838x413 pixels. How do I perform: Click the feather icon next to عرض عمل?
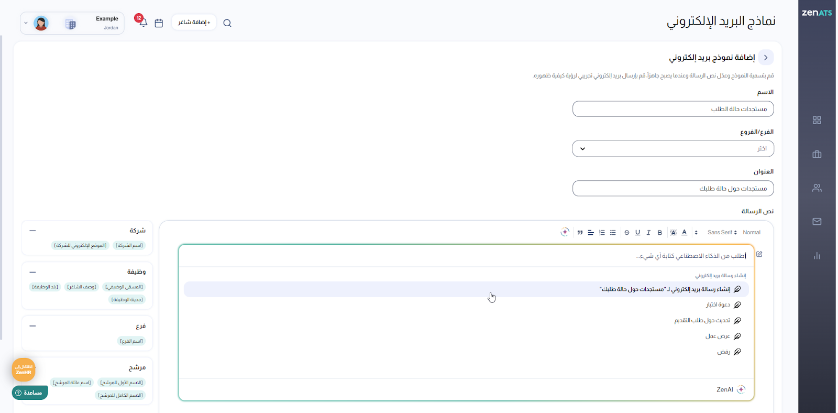click(x=737, y=336)
